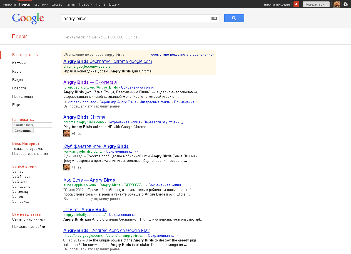Click the blue magnifier search button
Image resolution: width=351 pixels, height=254 pixels.
pos(234,18)
